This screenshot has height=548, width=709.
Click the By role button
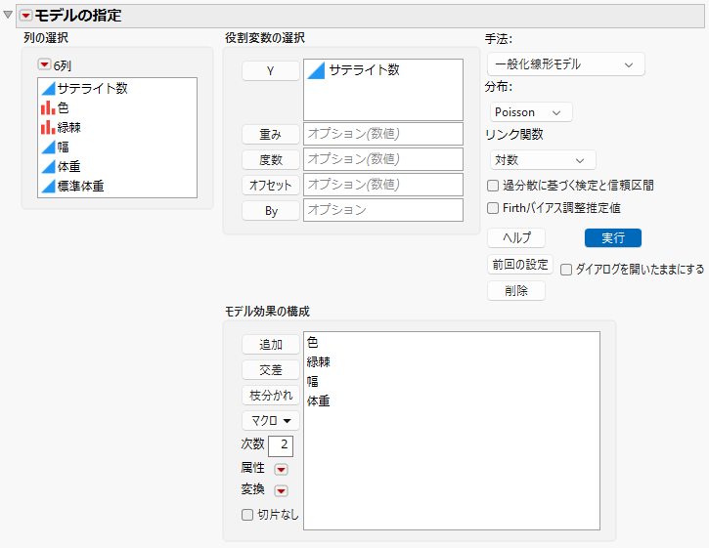tap(270, 211)
